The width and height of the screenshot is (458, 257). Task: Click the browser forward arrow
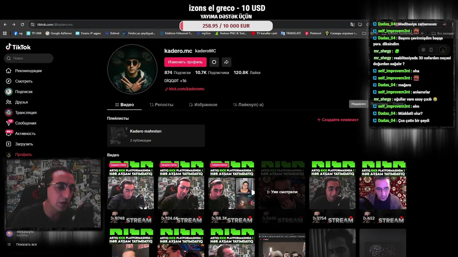click(x=14, y=25)
